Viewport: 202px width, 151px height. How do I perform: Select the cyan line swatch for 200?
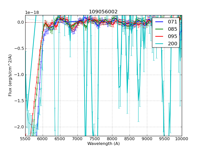(159, 44)
